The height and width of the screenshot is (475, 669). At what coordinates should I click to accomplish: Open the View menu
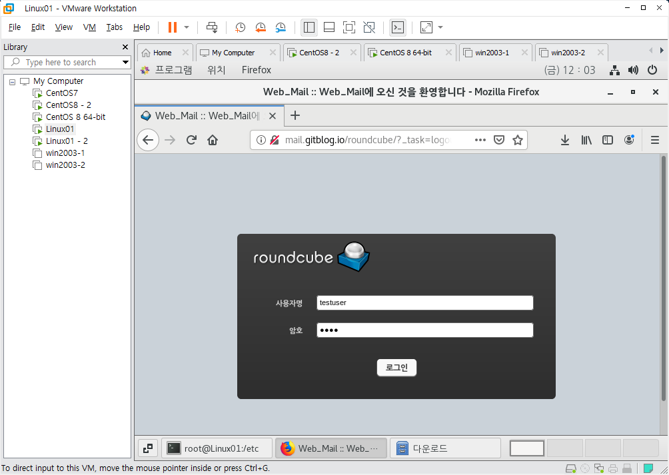pos(63,27)
